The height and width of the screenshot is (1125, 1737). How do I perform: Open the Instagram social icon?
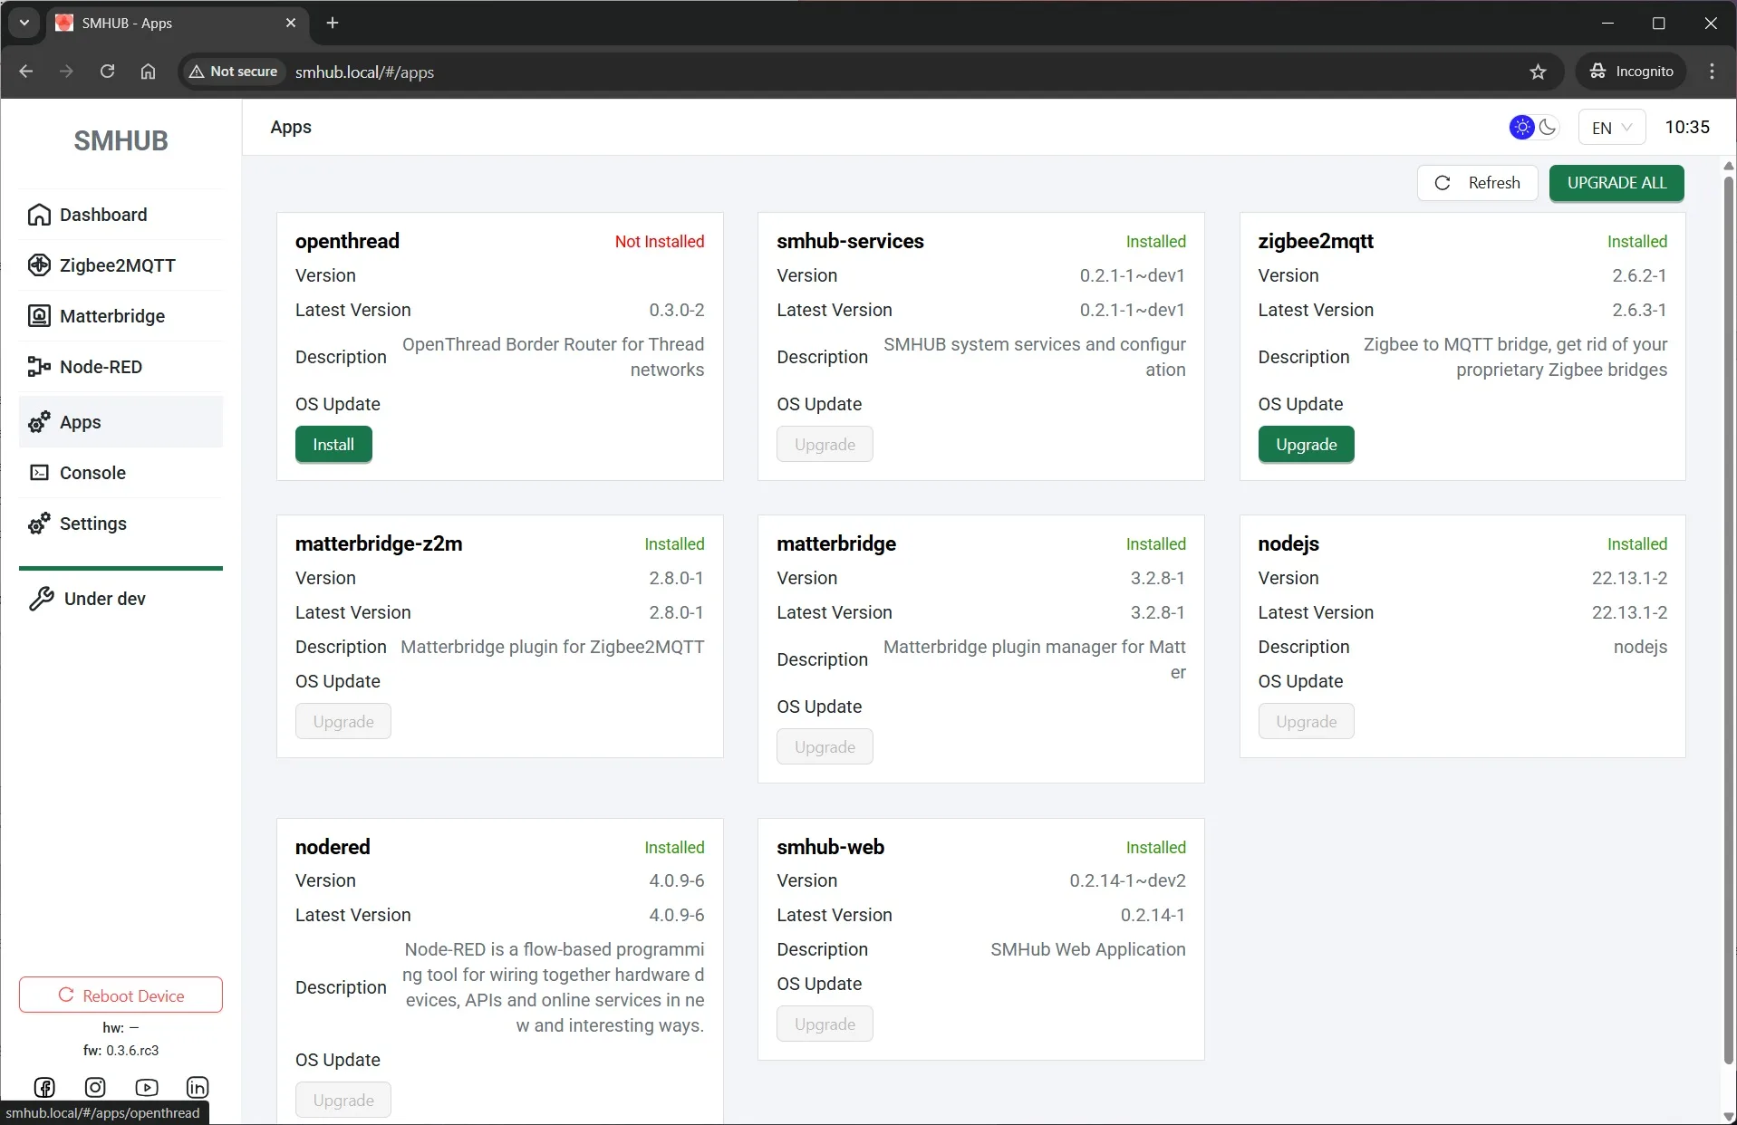coord(95,1087)
